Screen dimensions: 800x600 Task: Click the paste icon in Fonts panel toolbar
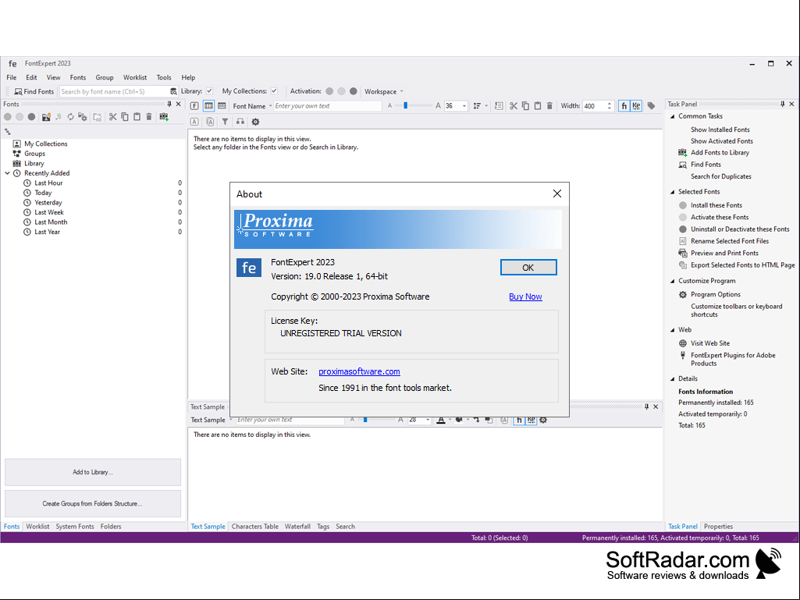click(137, 117)
